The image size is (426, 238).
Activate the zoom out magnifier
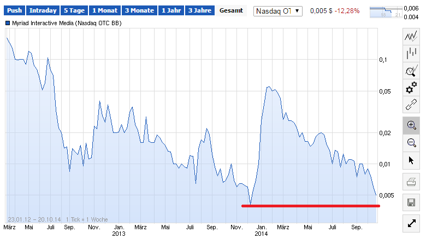[x=411, y=143]
